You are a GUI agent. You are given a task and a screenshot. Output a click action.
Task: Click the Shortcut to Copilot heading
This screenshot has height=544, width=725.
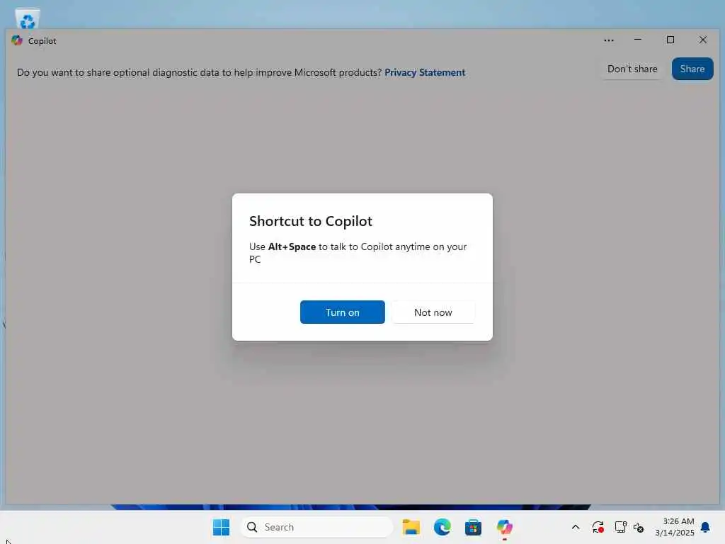[311, 221]
